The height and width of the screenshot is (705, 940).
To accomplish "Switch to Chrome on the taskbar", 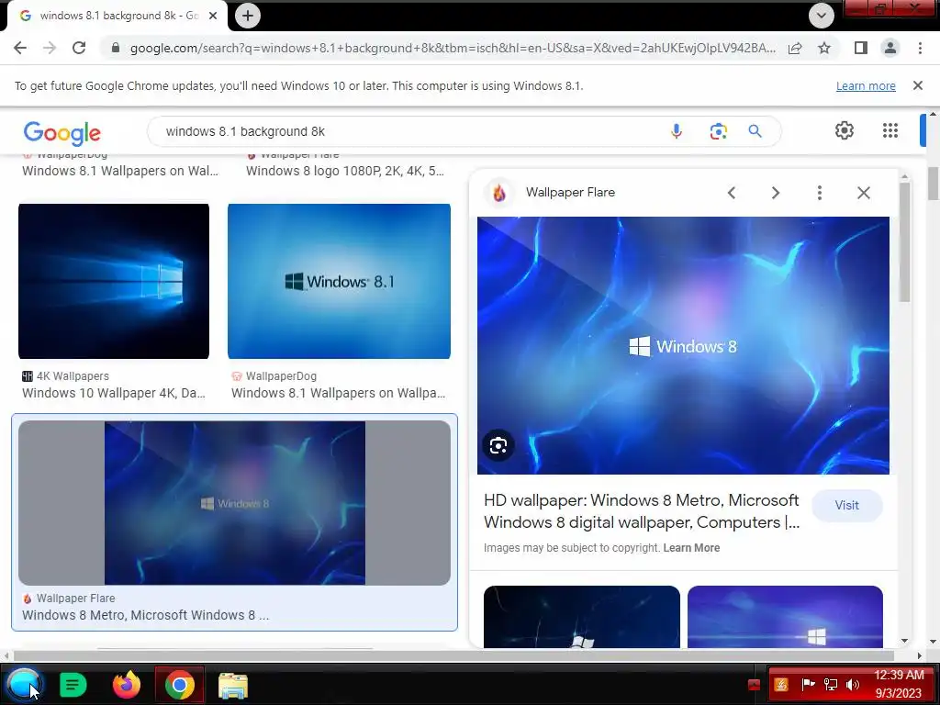I will point(179,685).
